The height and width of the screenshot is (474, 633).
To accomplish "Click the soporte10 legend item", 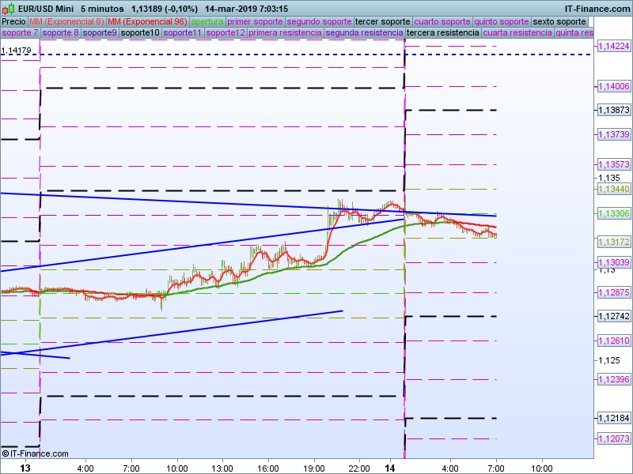I will 140,33.
